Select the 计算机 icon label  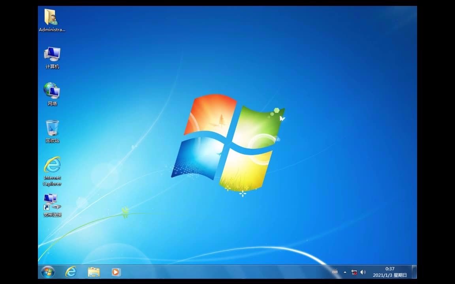coord(52,66)
